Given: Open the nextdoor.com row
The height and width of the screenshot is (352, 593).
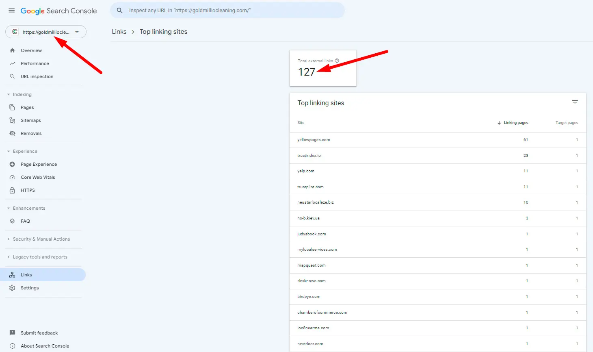Looking at the screenshot, I should pos(438,344).
